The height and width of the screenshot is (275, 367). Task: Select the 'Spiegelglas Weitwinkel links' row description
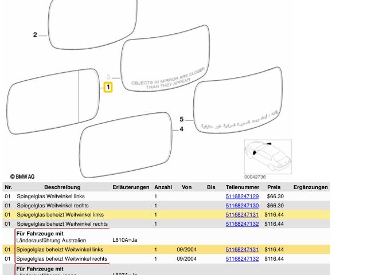click(x=51, y=197)
